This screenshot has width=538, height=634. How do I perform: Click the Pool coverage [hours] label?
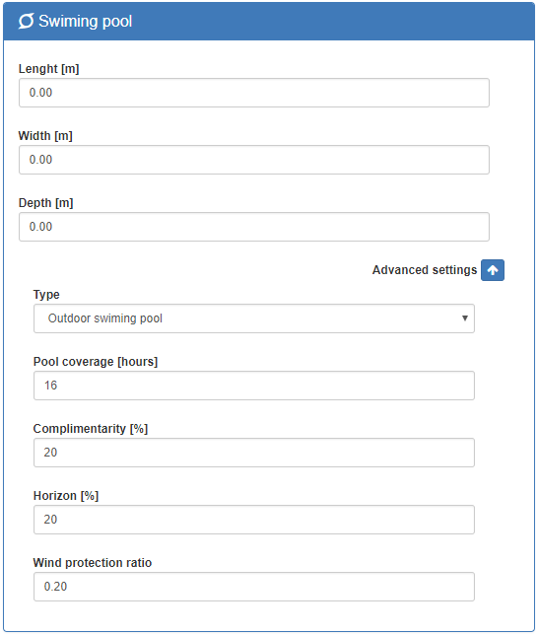pyautogui.click(x=96, y=362)
